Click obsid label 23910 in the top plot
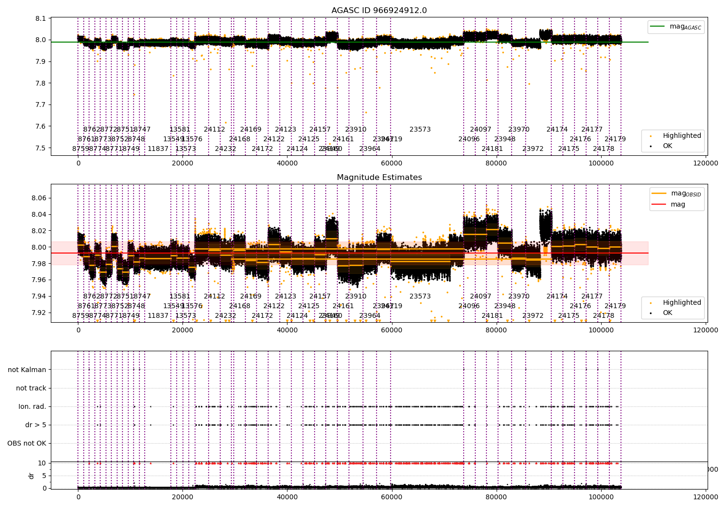 click(356, 130)
